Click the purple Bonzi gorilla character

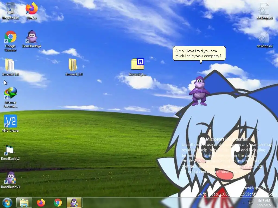tap(199, 91)
